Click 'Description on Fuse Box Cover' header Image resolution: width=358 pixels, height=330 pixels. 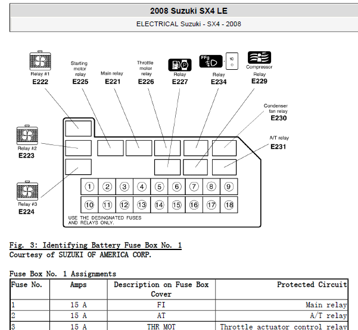pos(161,289)
